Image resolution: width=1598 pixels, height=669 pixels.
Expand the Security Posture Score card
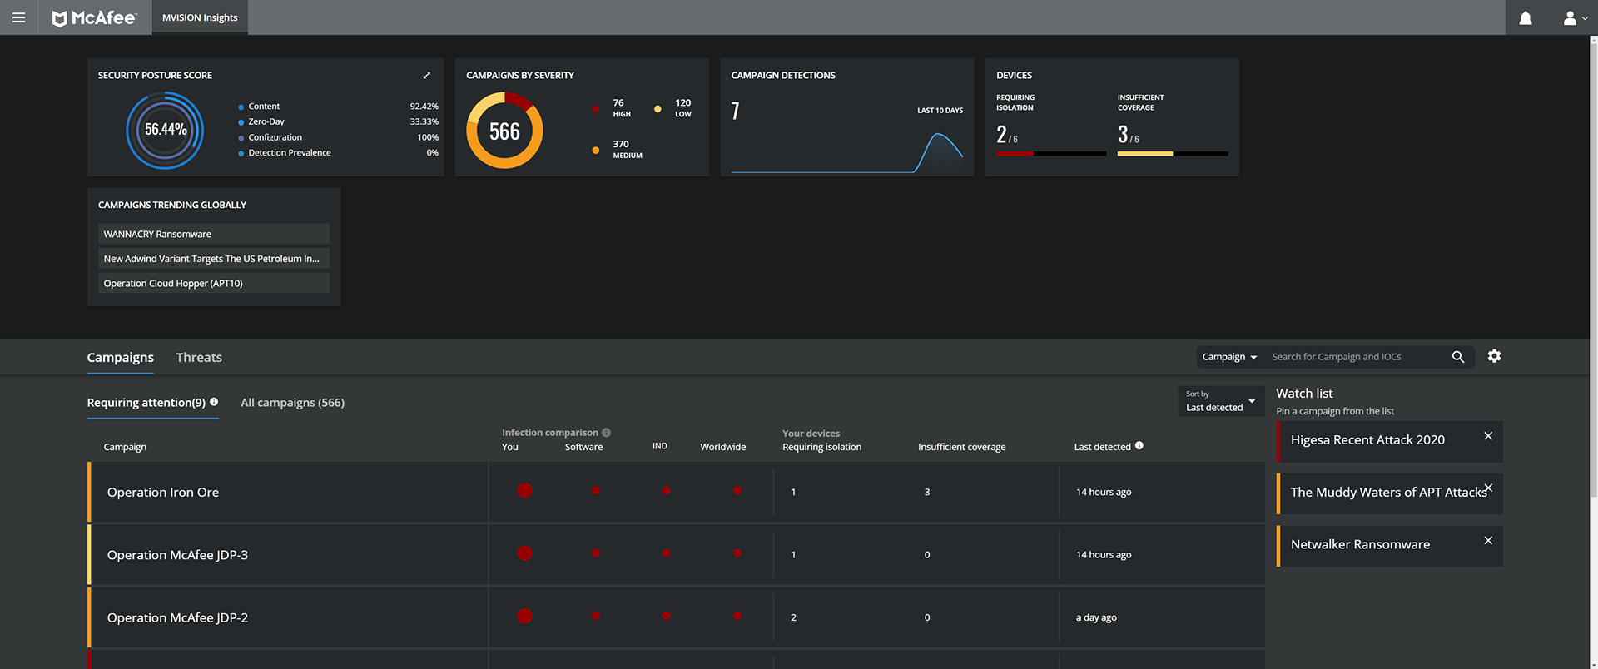click(x=427, y=75)
